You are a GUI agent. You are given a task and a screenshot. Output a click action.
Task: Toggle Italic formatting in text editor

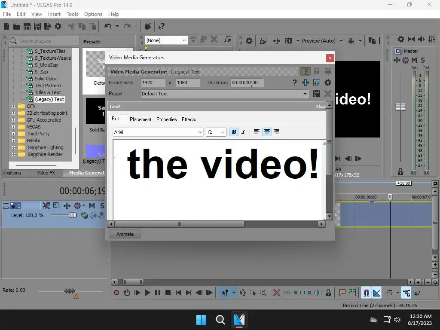(244, 132)
